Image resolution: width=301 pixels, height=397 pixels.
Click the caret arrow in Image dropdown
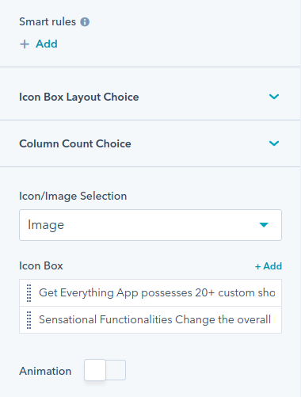[264, 225]
